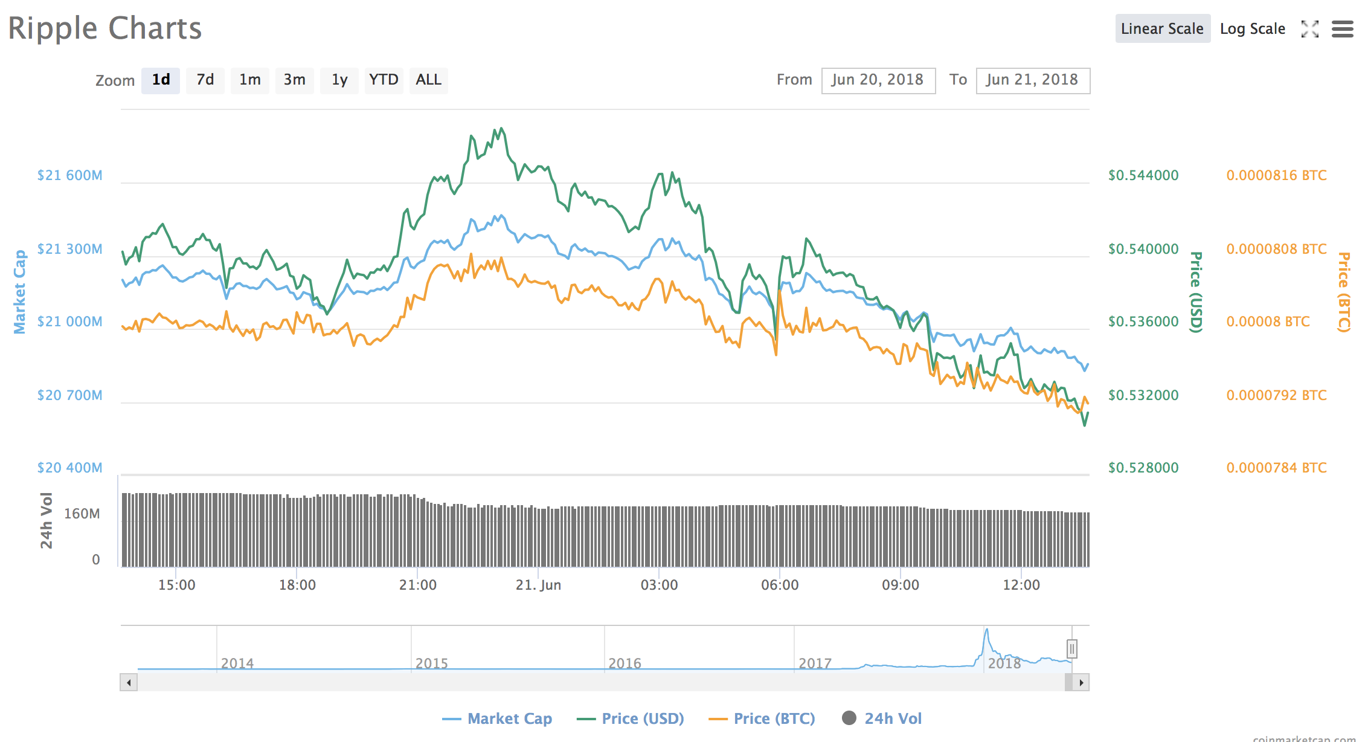Click the 0.00008 BTC axis label
1365x742 pixels.
1268,321
